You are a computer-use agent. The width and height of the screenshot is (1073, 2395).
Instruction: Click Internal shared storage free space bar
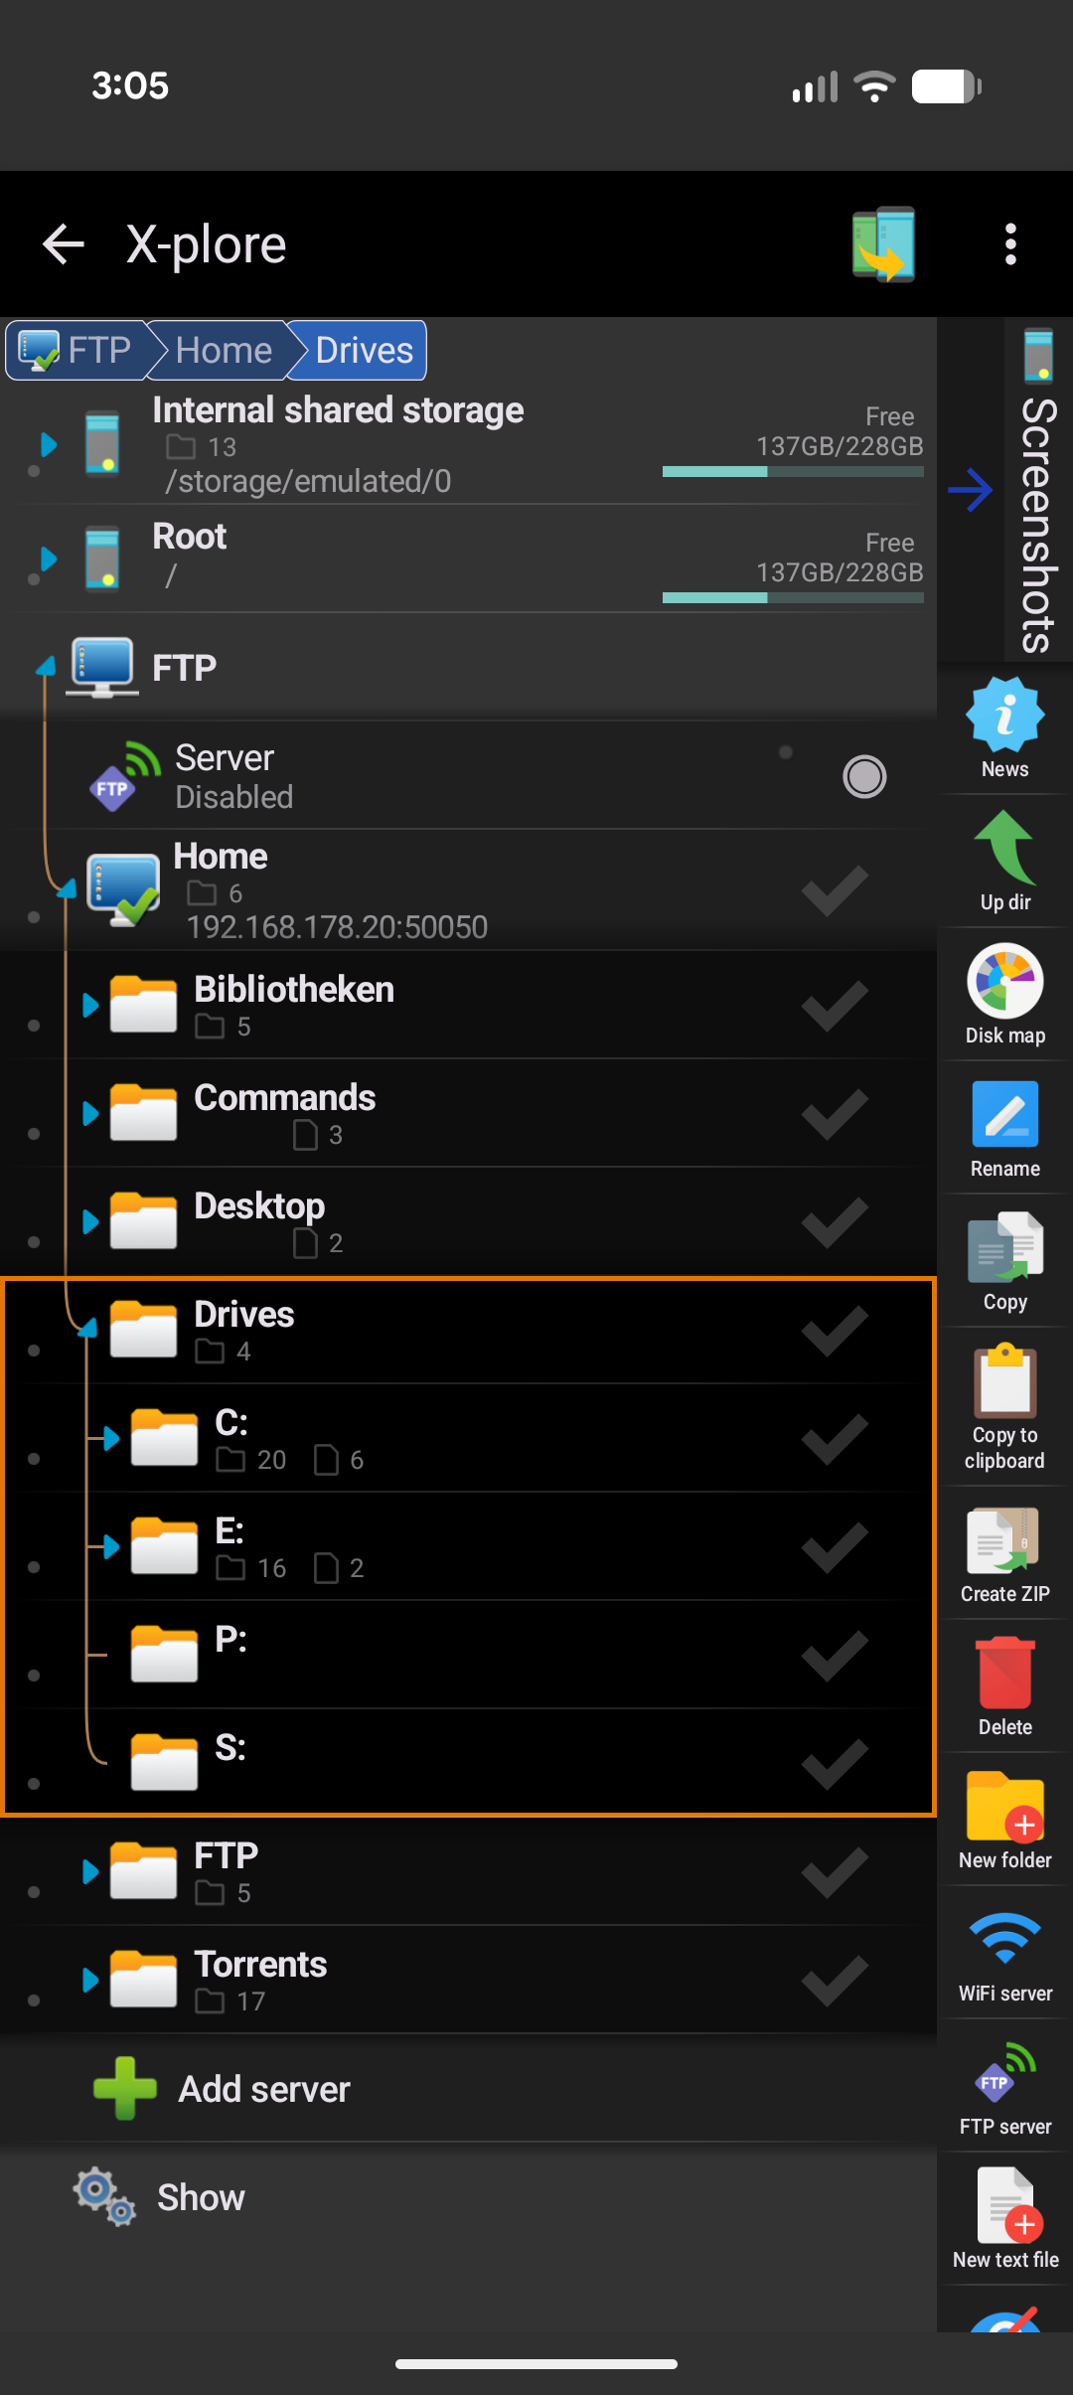pyautogui.click(x=793, y=472)
